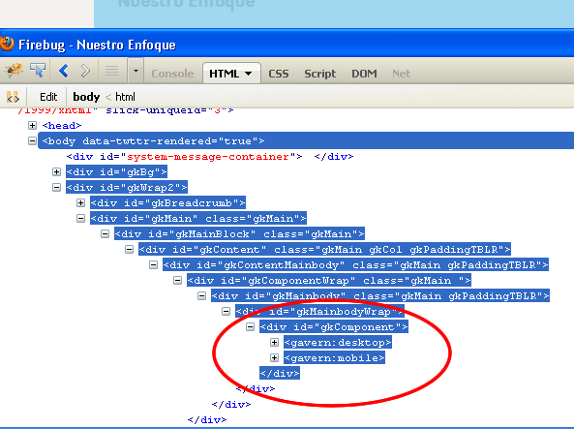Select the div id gkWrap2 row
The image size is (574, 429).
tap(127, 187)
